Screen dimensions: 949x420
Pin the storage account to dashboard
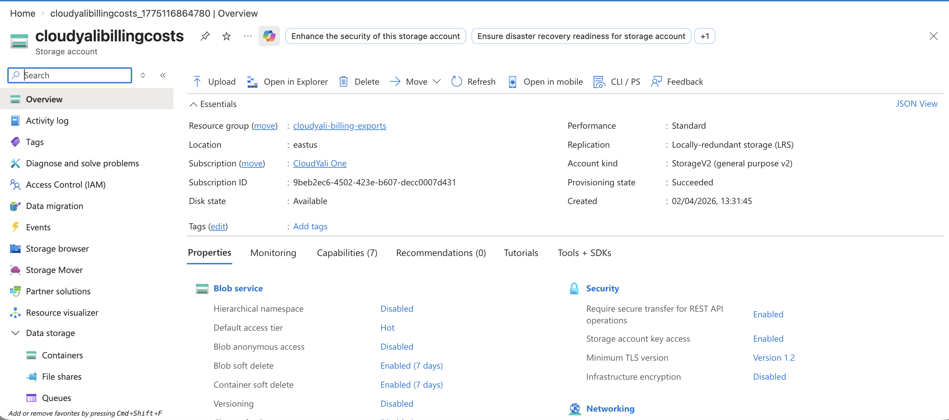coord(205,36)
